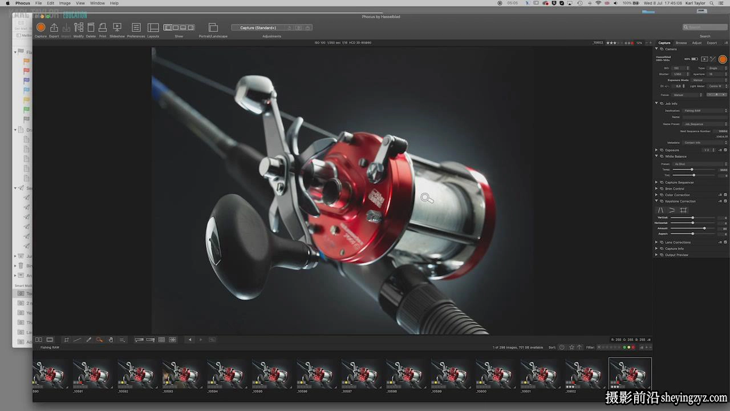The height and width of the screenshot is (411, 730).
Task: Switch to the Browse tab
Action: pyautogui.click(x=681, y=43)
